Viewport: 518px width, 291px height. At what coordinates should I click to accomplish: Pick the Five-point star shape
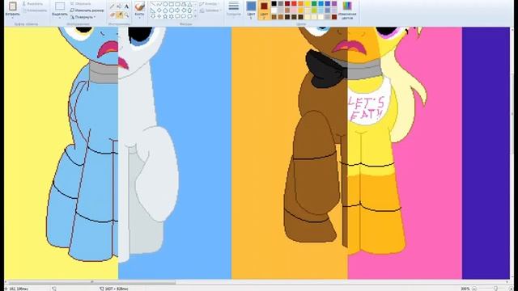click(165, 16)
